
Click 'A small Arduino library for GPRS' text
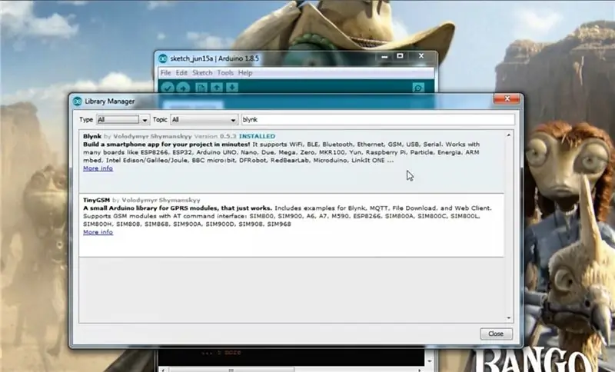(x=178, y=208)
